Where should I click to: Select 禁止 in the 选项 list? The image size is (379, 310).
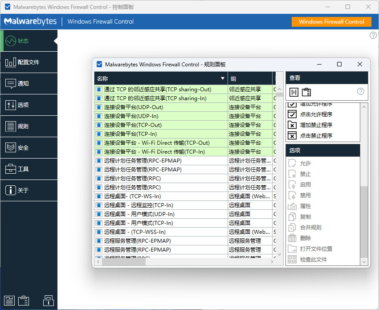(x=305, y=174)
